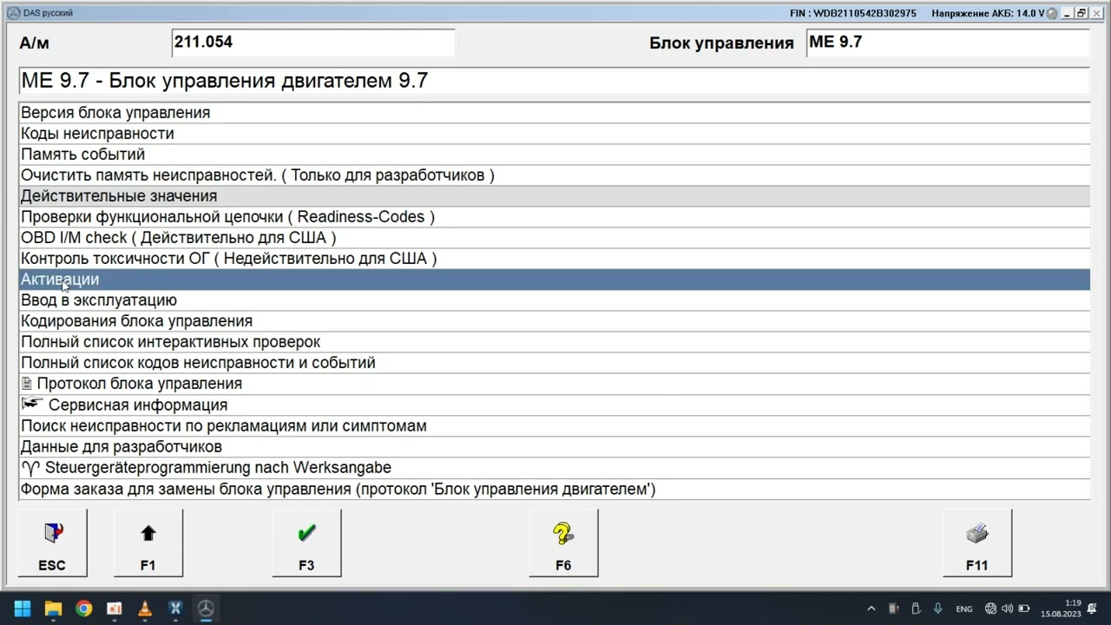This screenshot has height=625, width=1111.
Task: Open Кодирования блока управления
Action: pyautogui.click(x=554, y=321)
